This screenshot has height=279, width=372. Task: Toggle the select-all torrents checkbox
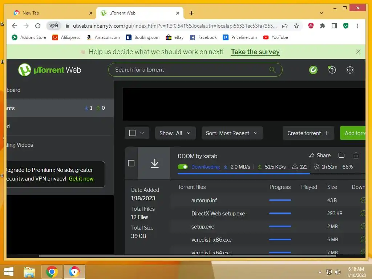click(132, 133)
